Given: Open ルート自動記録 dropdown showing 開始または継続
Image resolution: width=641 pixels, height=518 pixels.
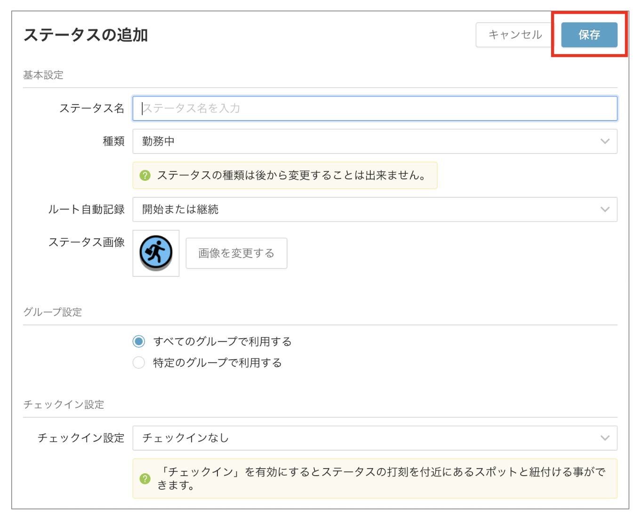Looking at the screenshot, I should pos(375,210).
